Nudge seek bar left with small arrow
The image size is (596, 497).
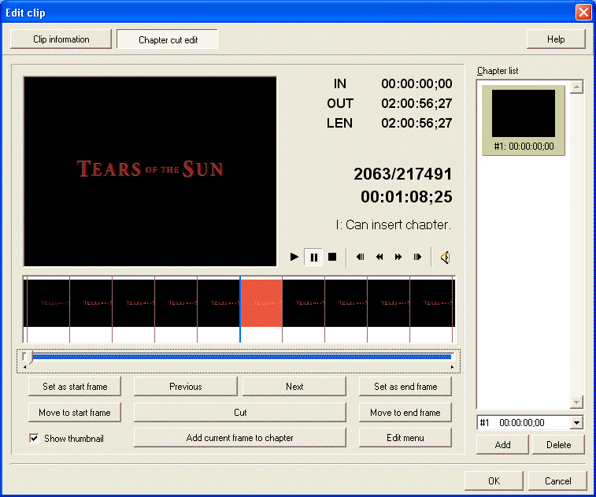pyautogui.click(x=24, y=367)
